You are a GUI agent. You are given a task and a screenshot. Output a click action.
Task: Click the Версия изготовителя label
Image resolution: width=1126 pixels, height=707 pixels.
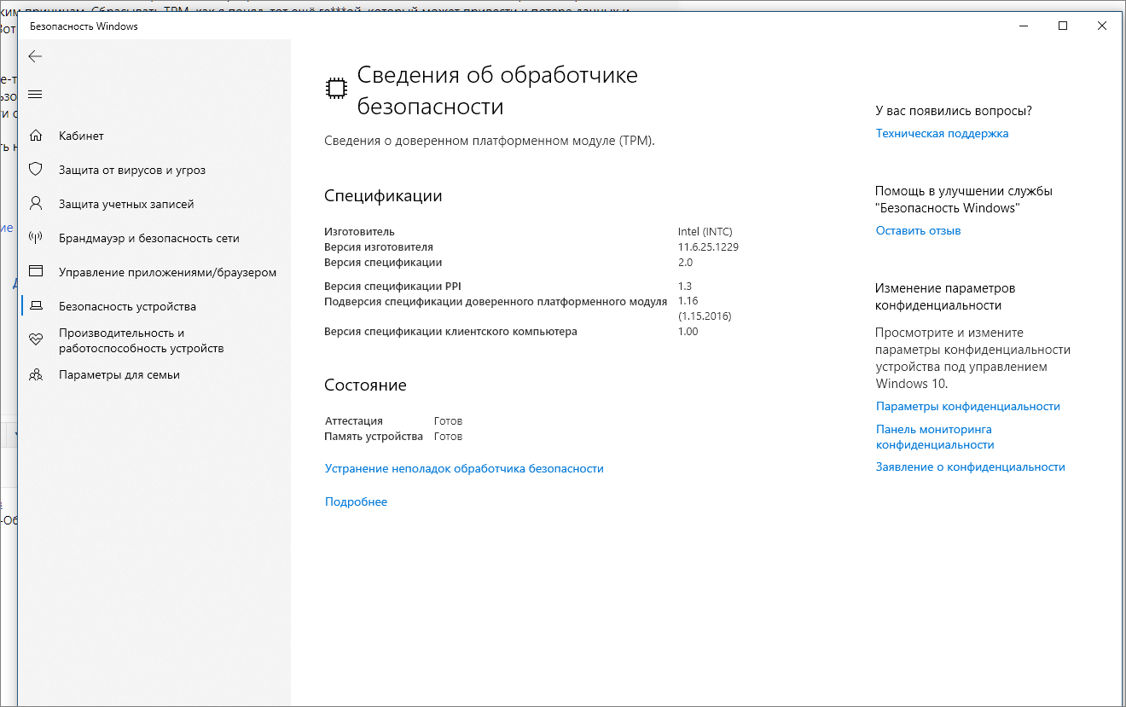(379, 246)
